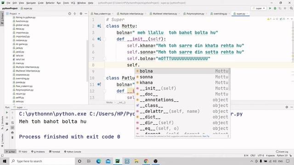Click the Python 3.9 interpreter status
Image resolution: width=294 pixels, height=165 pixels.
[282, 155]
